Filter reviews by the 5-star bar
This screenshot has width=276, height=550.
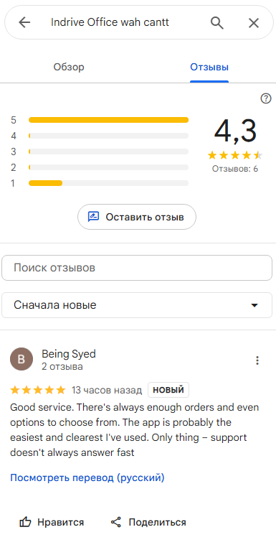(x=108, y=120)
